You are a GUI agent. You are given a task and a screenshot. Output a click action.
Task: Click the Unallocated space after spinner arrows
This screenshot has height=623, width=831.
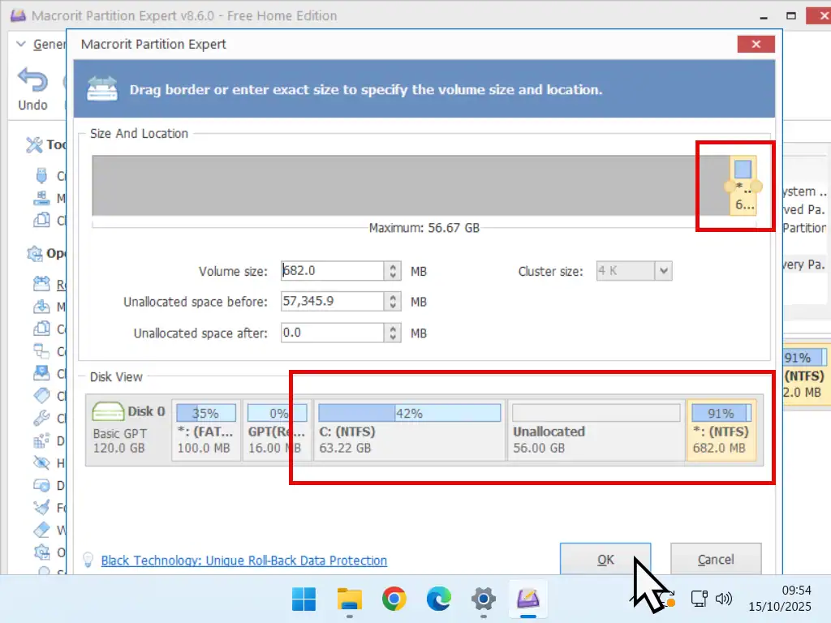pyautogui.click(x=393, y=333)
